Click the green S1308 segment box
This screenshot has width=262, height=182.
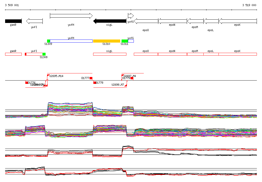(x=44, y=54)
